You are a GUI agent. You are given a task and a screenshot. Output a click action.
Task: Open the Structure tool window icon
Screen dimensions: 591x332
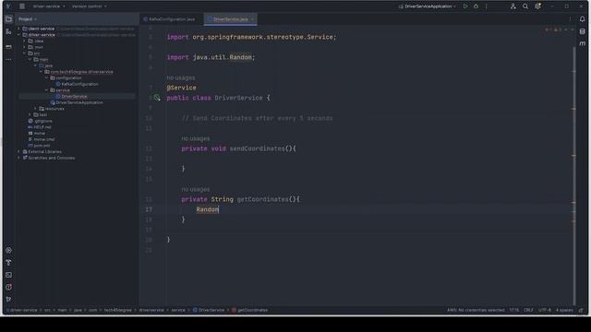coord(8,32)
